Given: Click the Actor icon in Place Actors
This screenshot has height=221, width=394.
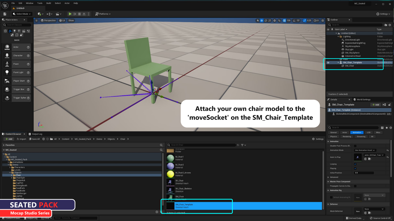Looking at the screenshot, I should 7,47.
